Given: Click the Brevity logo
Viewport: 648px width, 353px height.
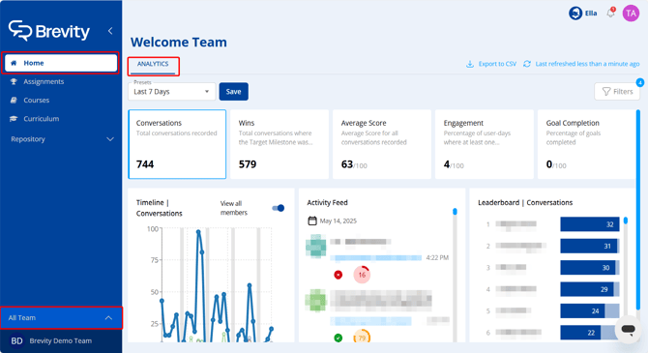Looking at the screenshot, I should tap(49, 31).
